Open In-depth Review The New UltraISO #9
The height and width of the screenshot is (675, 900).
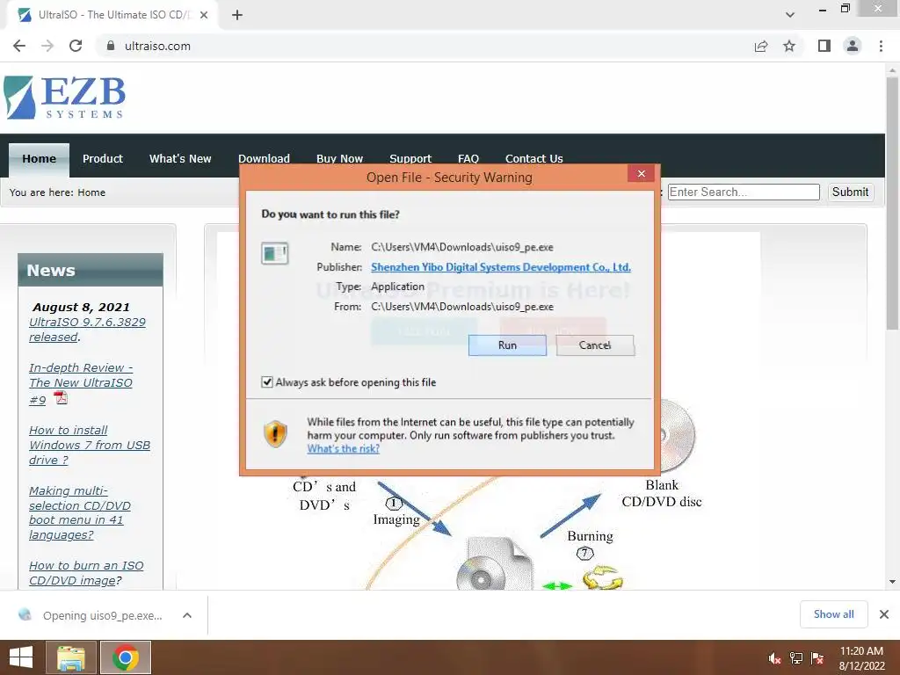click(x=81, y=383)
